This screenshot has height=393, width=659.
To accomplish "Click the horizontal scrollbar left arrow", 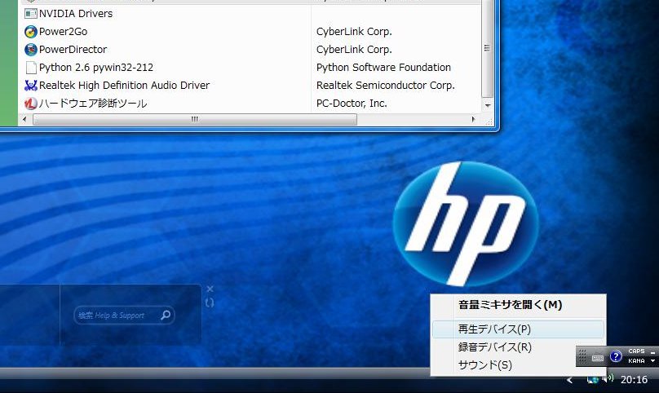I will point(24,119).
